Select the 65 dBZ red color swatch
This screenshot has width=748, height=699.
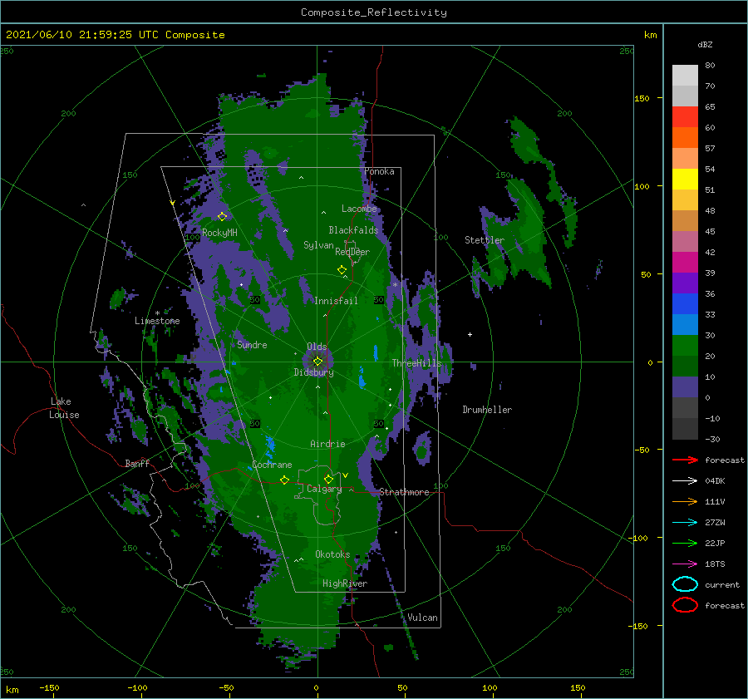coord(685,117)
